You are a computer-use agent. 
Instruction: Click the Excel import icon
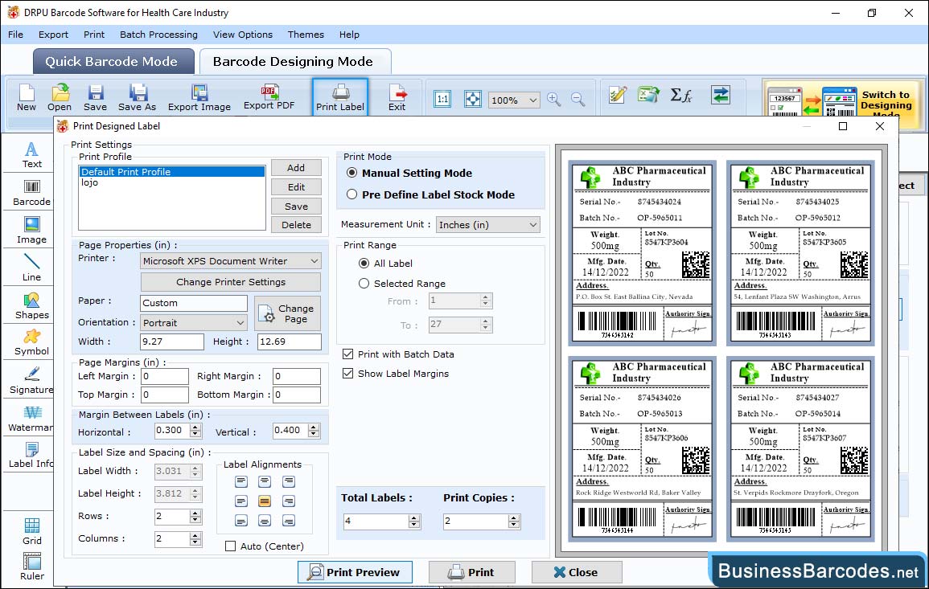pos(649,95)
